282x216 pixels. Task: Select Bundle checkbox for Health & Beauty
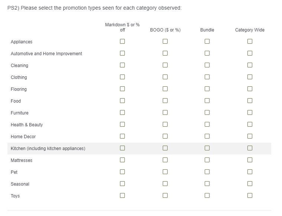[x=207, y=124]
